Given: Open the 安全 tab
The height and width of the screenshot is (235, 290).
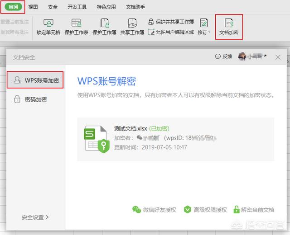Looking at the screenshot, I should 53,7.
